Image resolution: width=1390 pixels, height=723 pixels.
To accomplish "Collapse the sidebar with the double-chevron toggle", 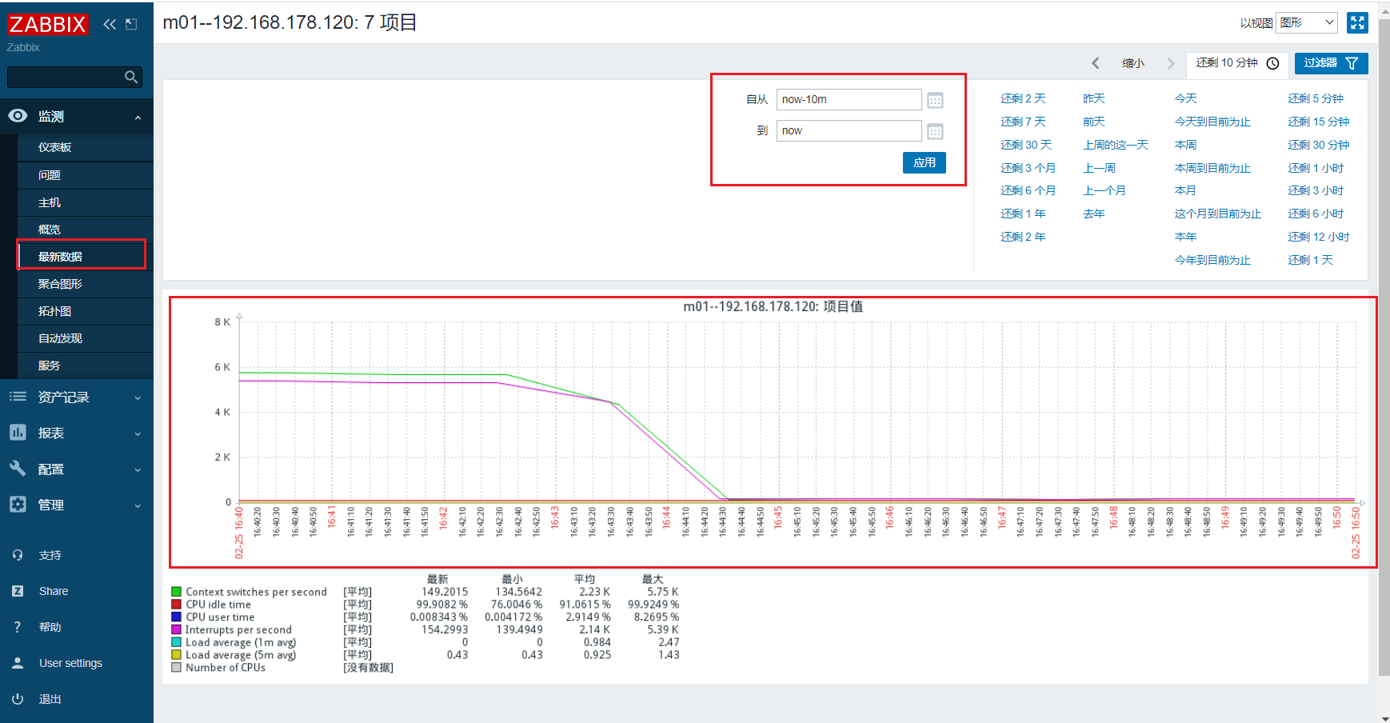I will (110, 24).
